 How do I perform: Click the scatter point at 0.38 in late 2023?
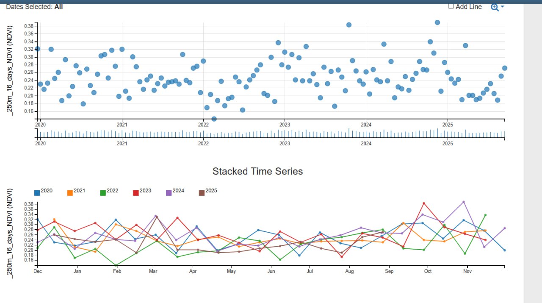click(x=349, y=25)
